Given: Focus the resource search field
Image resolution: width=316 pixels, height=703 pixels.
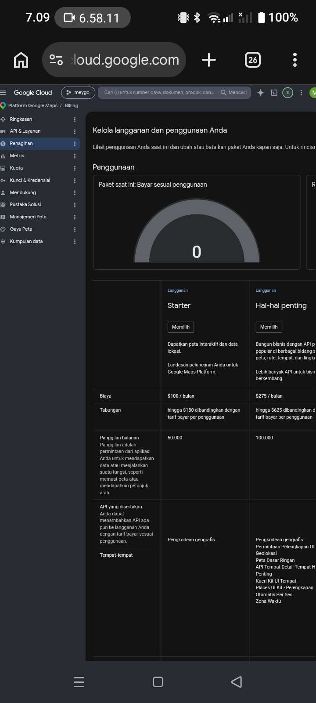Looking at the screenshot, I should tap(159, 92).
